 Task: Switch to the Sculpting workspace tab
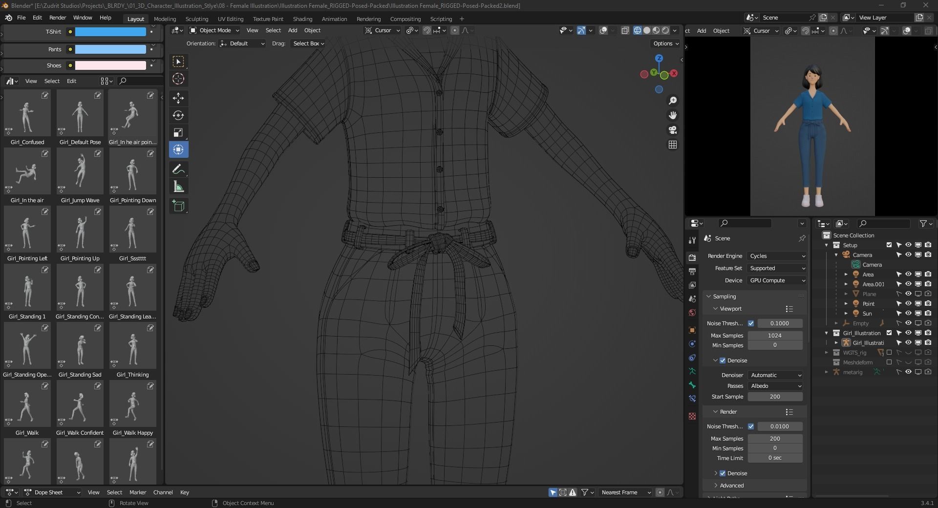pos(197,19)
